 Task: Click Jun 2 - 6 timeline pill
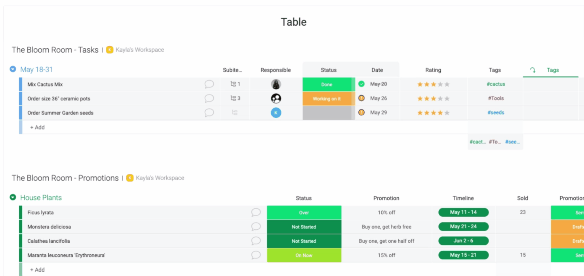(463, 241)
